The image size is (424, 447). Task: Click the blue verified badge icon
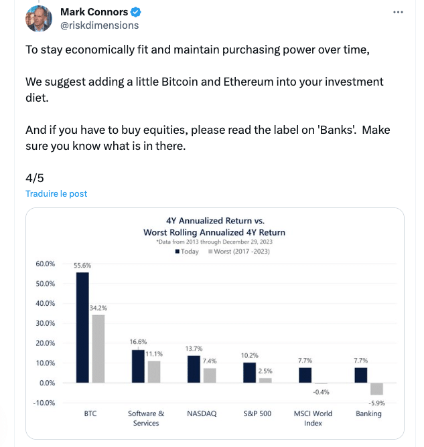click(136, 12)
